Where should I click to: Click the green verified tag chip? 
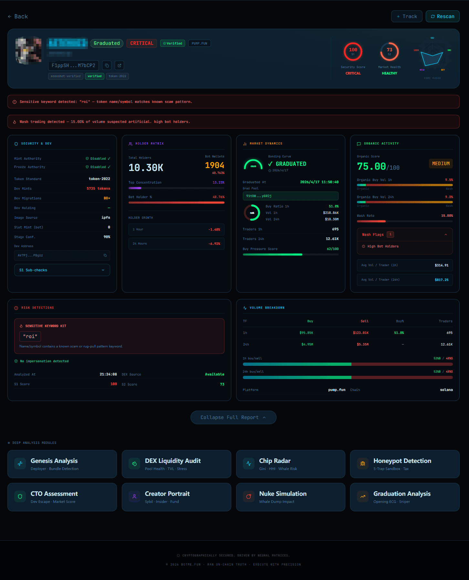(94, 76)
